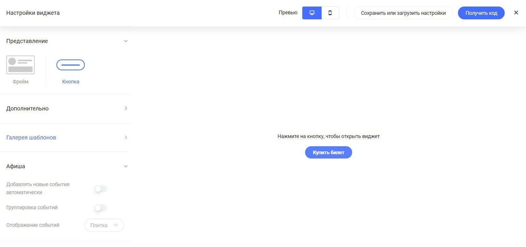Click the 'Представление' section title
Viewport: 526px width, 247px height.
tap(27, 41)
